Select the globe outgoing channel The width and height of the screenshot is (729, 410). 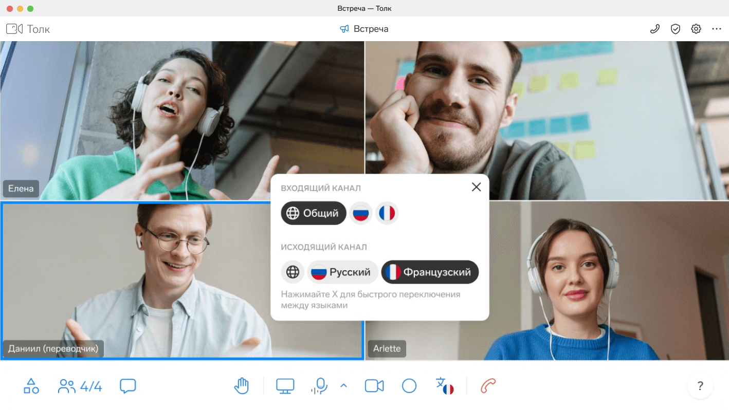(293, 272)
